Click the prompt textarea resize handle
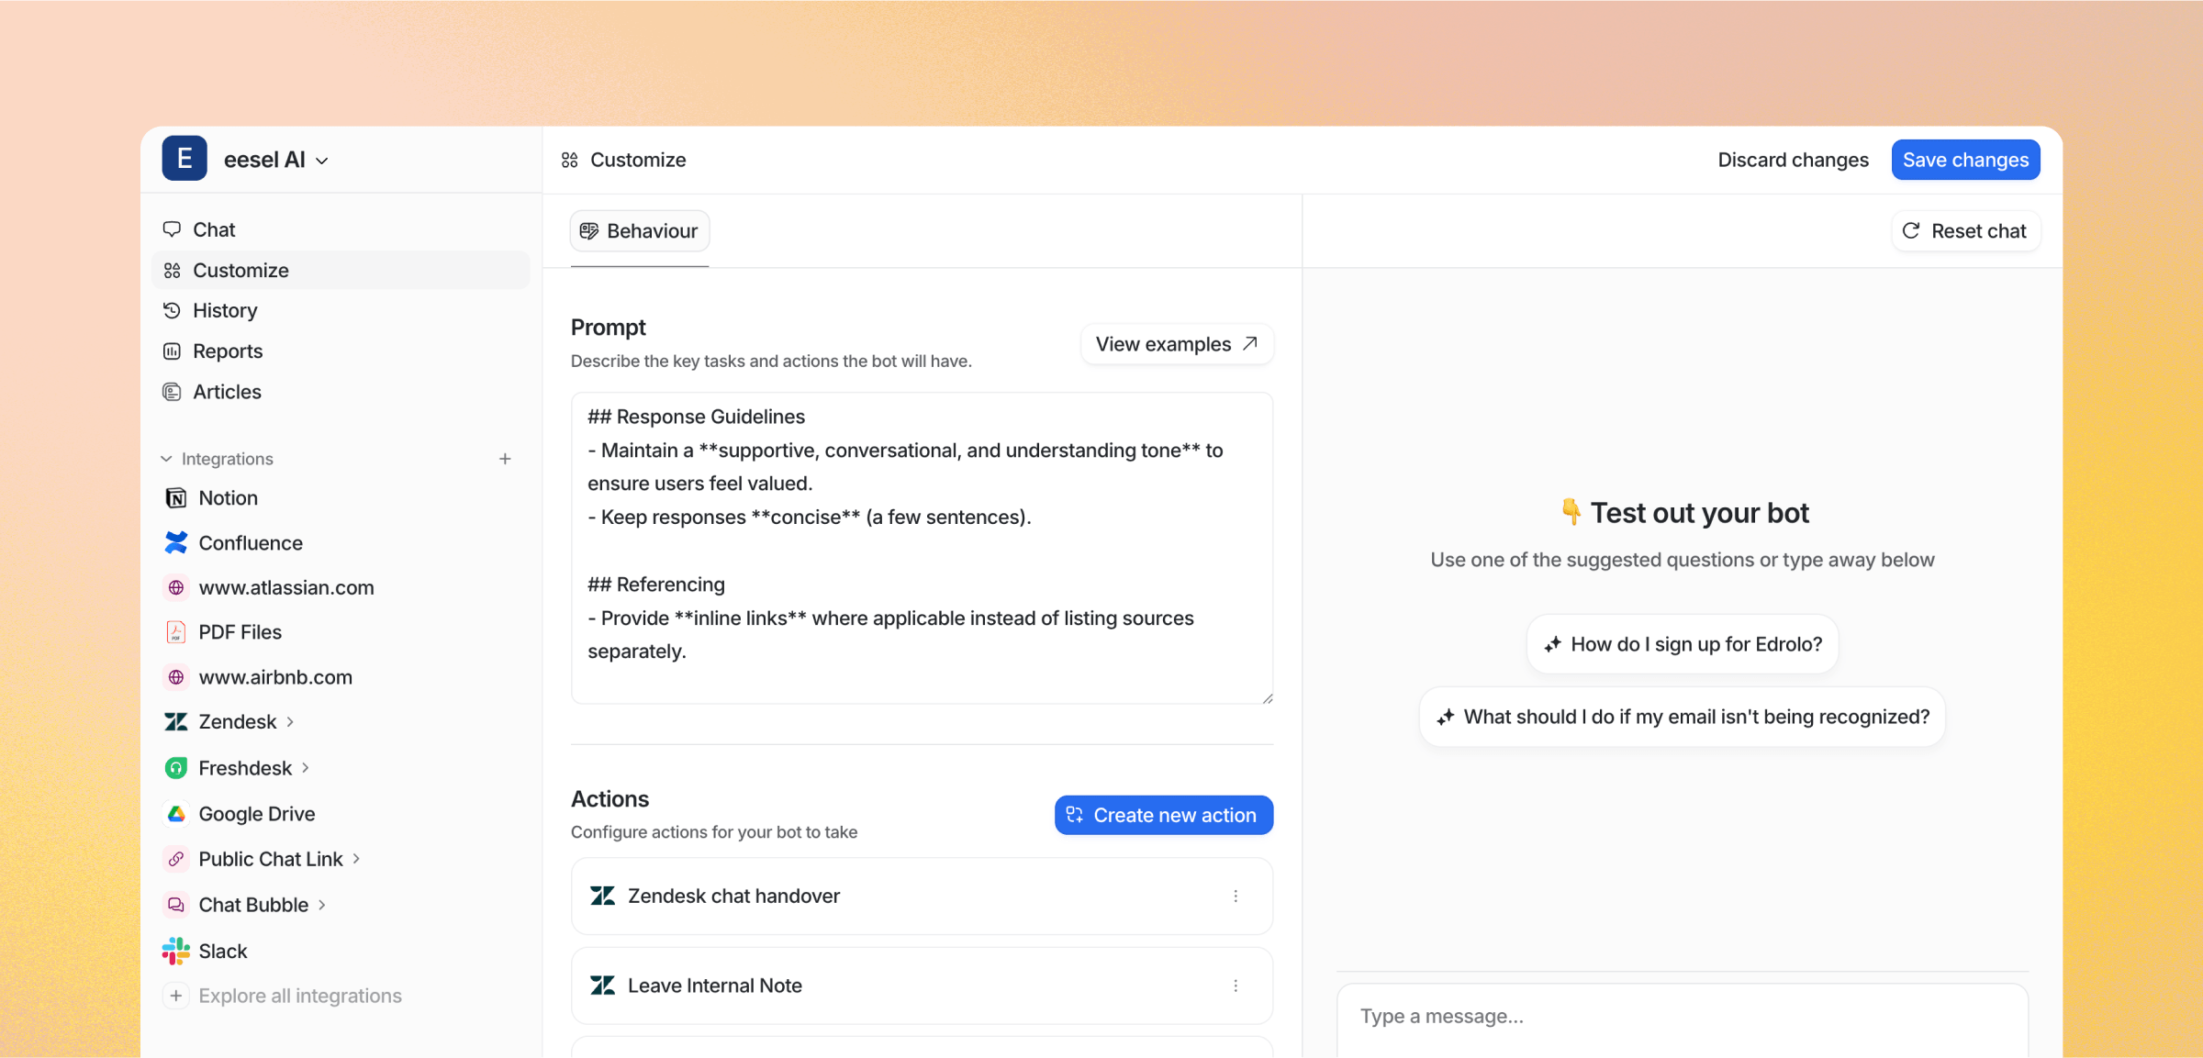This screenshot has height=1058, width=2203. click(x=1267, y=697)
